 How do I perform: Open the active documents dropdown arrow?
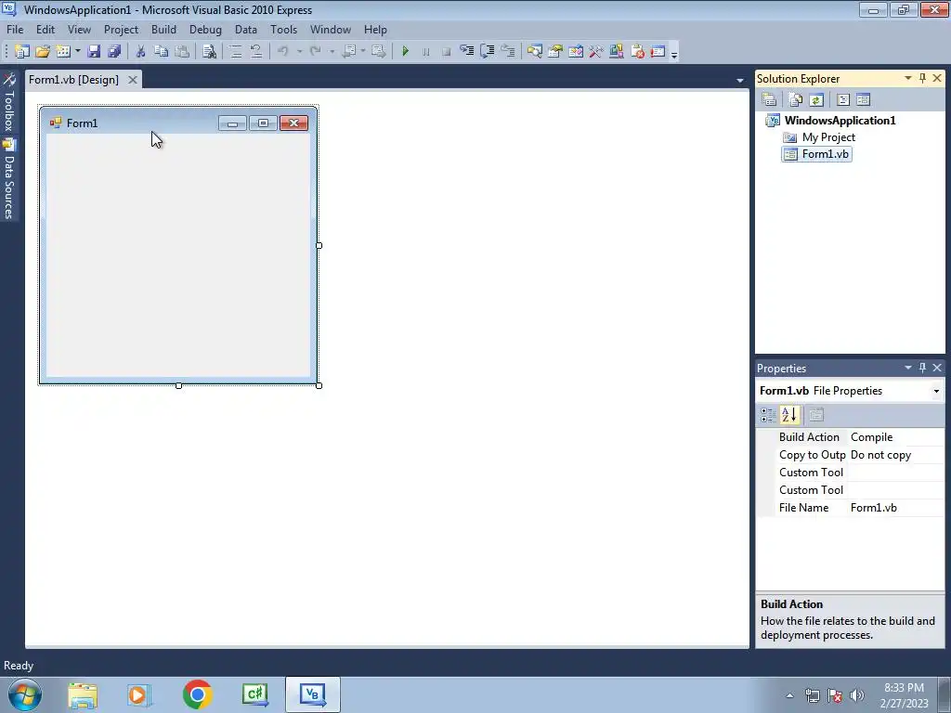(x=739, y=81)
